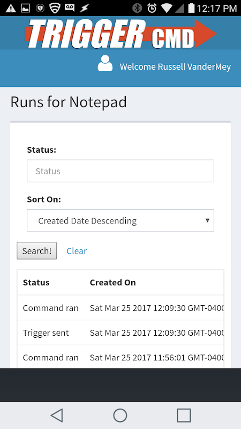Tap the alarm clock status icon
241x429 pixels.
(152, 8)
